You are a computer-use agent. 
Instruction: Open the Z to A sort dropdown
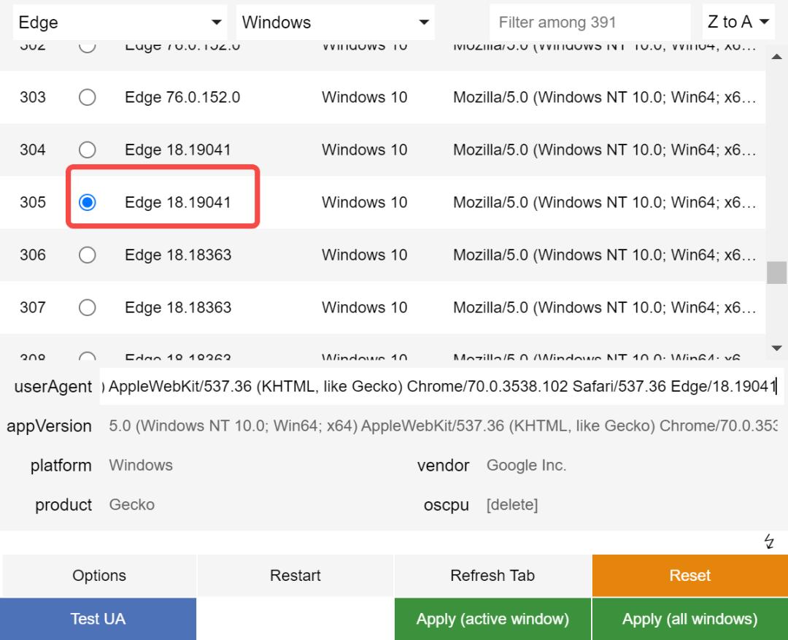(x=738, y=23)
